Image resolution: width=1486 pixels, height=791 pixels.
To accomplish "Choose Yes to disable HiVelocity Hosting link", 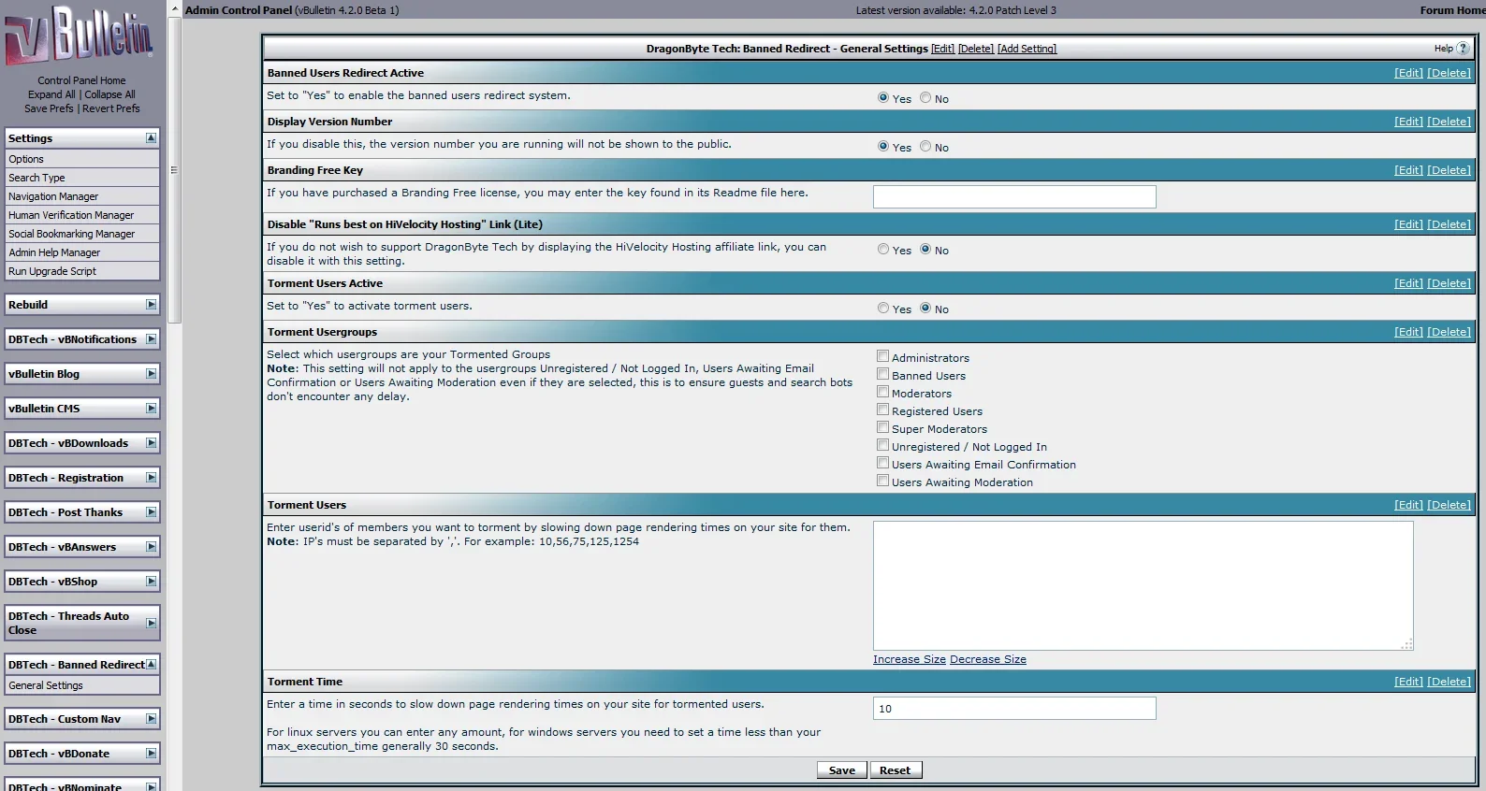I will (x=883, y=249).
